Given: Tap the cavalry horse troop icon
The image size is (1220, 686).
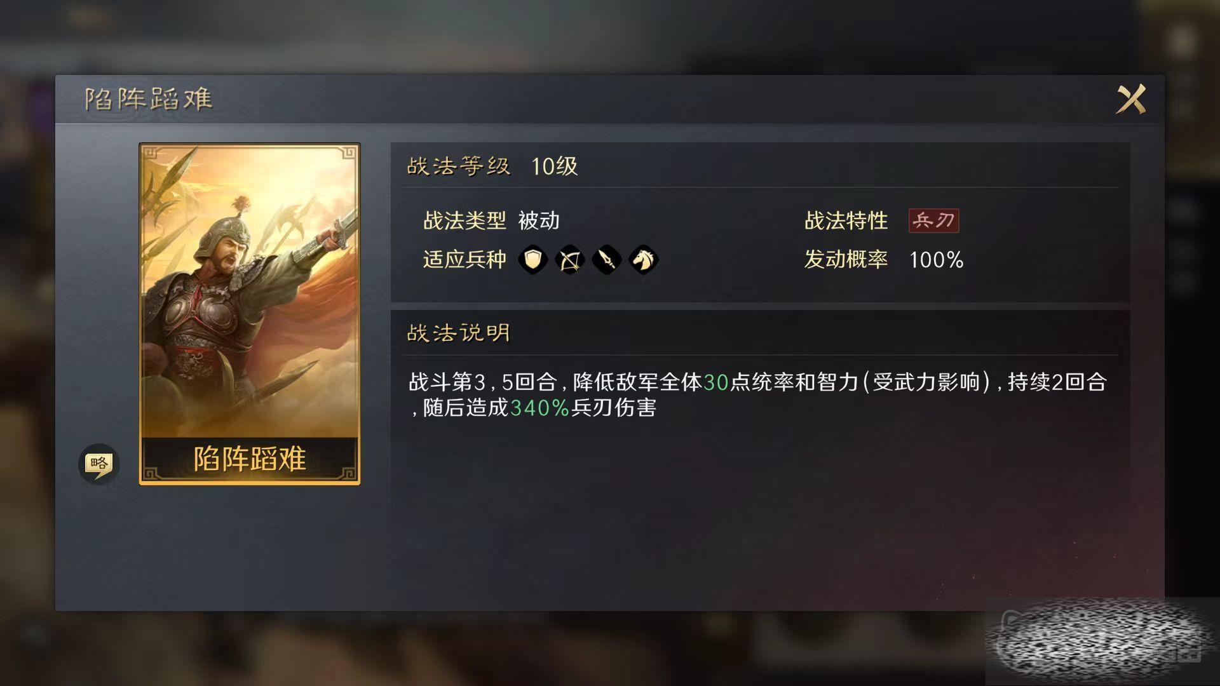Looking at the screenshot, I should (643, 260).
